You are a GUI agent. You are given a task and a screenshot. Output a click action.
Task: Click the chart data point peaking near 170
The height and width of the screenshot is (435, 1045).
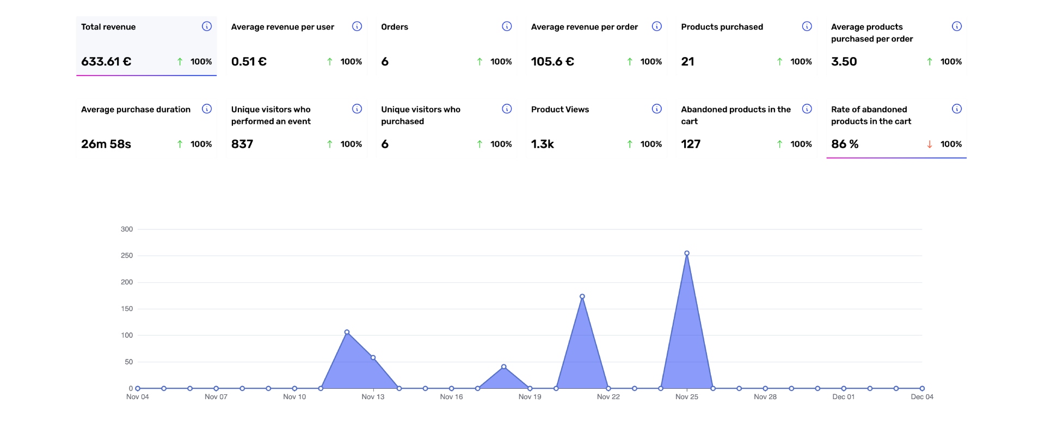(x=582, y=297)
